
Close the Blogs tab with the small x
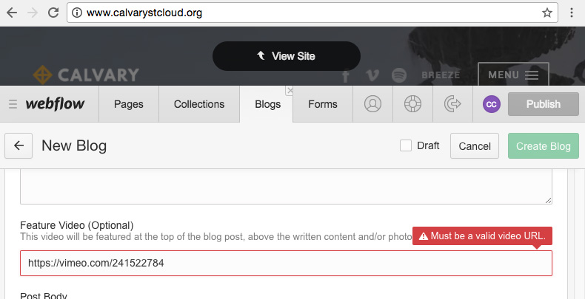pyautogui.click(x=290, y=90)
